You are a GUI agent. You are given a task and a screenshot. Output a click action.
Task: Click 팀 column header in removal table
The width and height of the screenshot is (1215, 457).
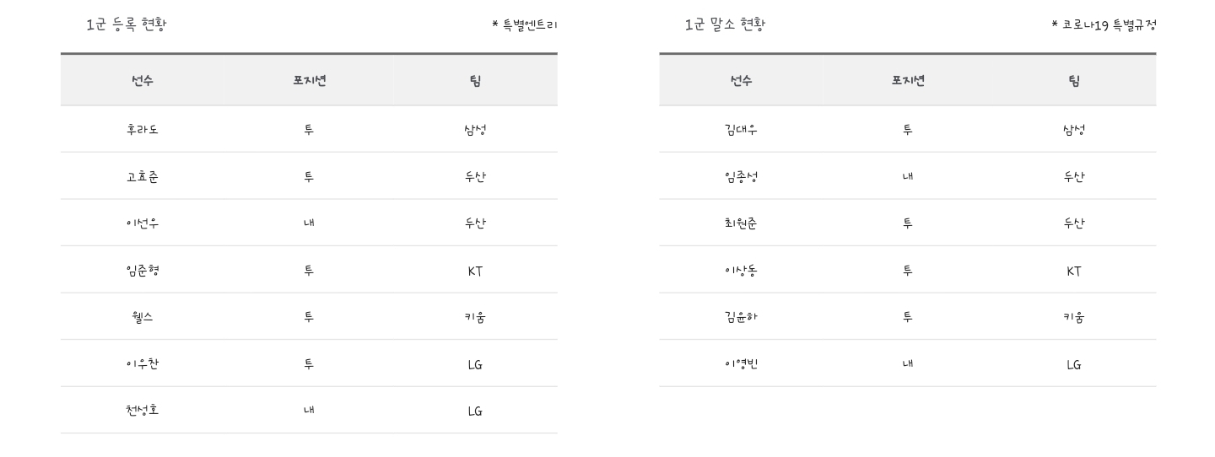pyautogui.click(x=1074, y=81)
